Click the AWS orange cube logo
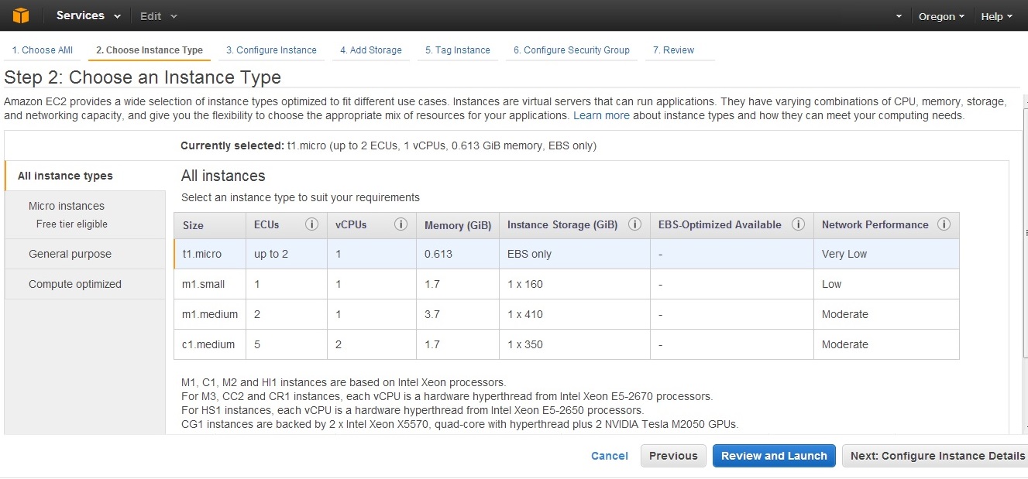The width and height of the screenshot is (1028, 479). (20, 15)
